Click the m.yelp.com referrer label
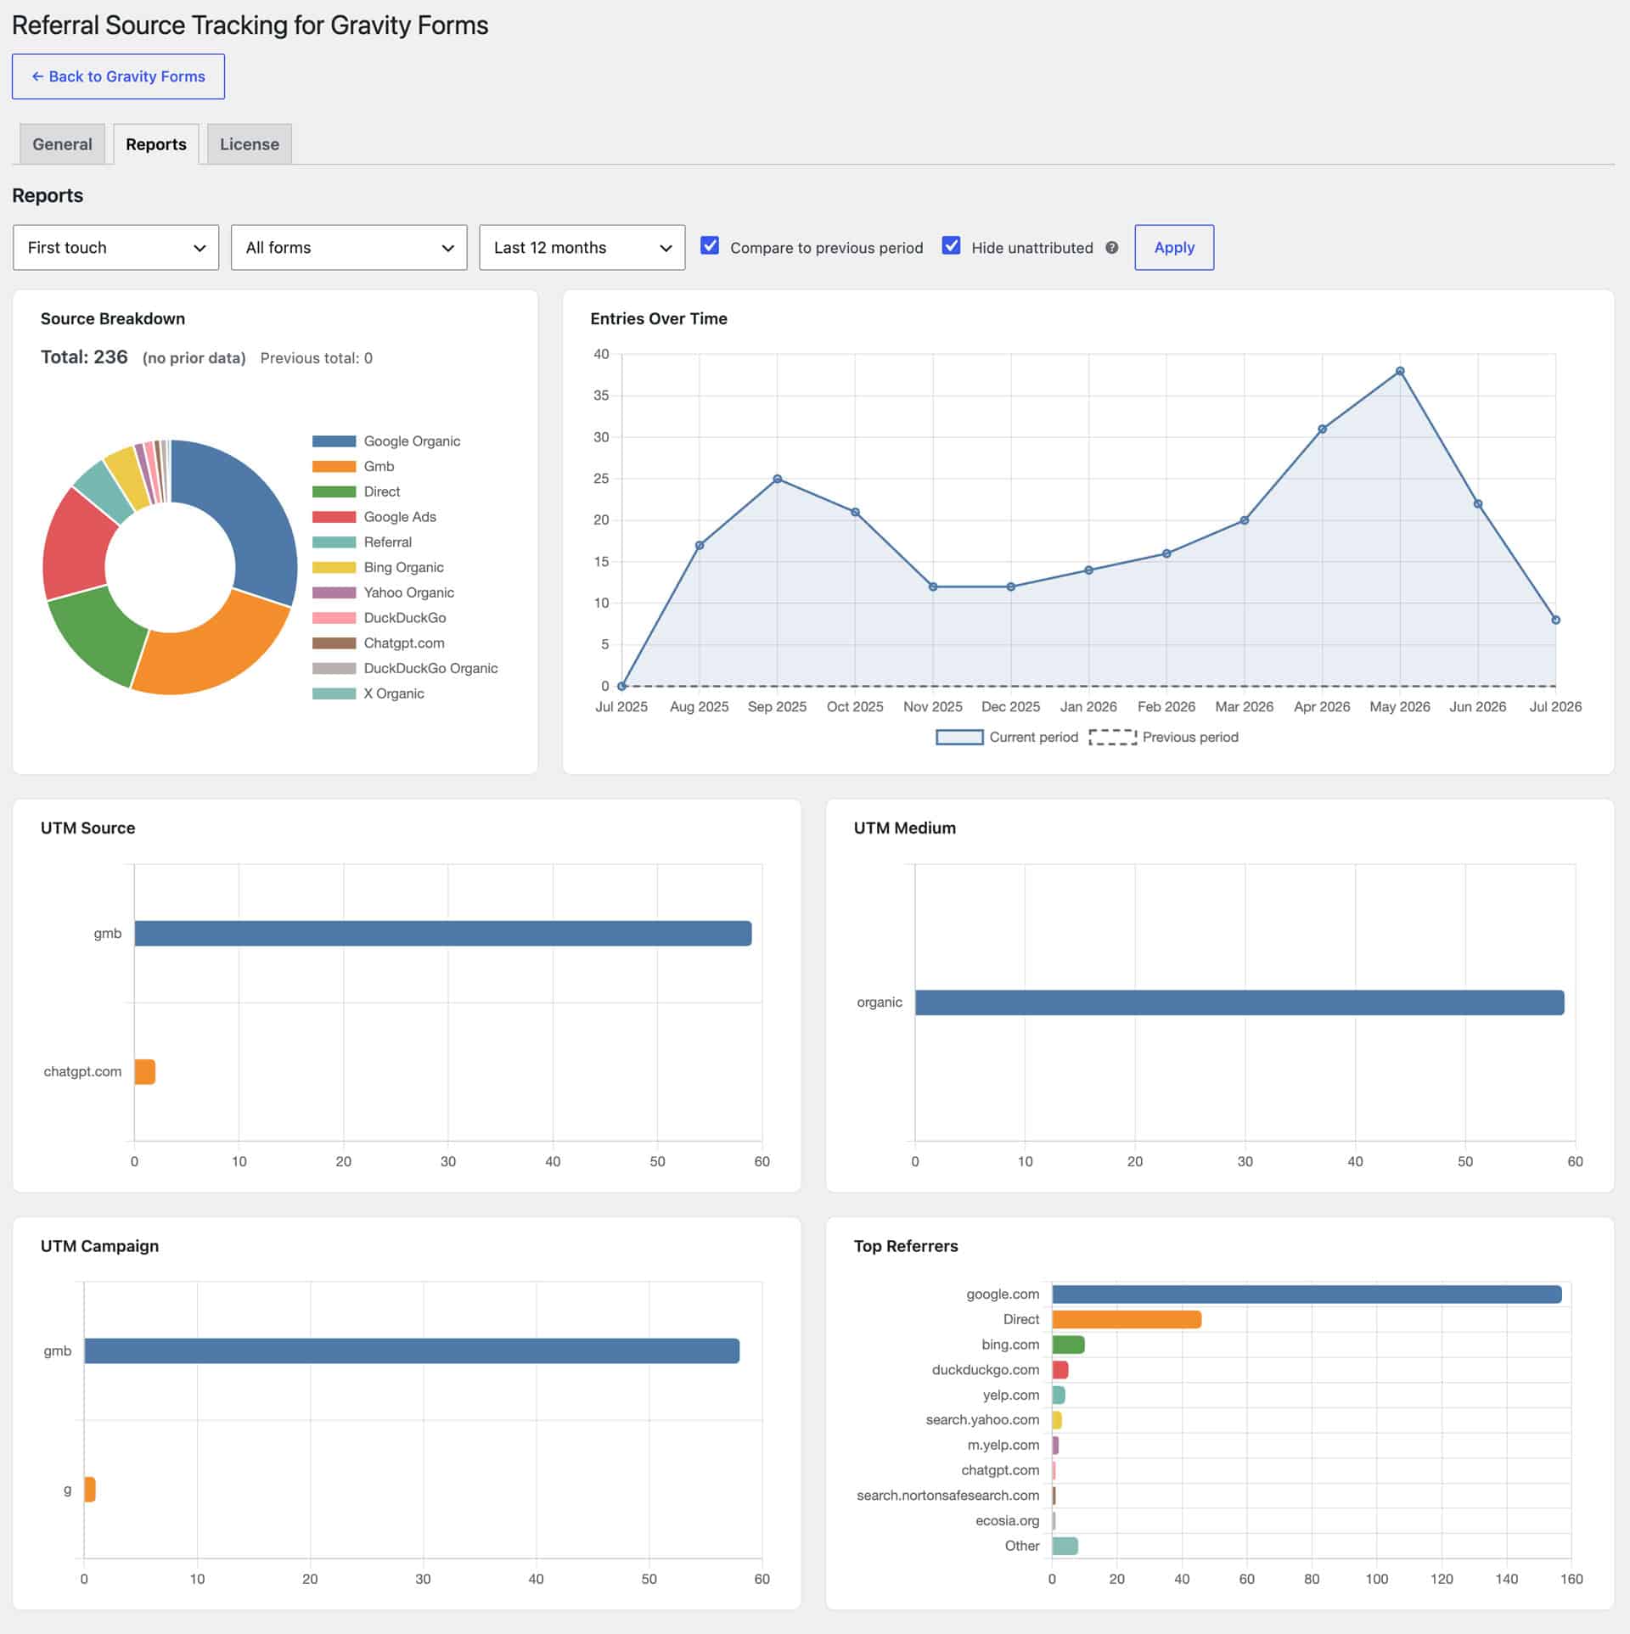This screenshot has height=1634, width=1630. pyautogui.click(x=1003, y=1446)
